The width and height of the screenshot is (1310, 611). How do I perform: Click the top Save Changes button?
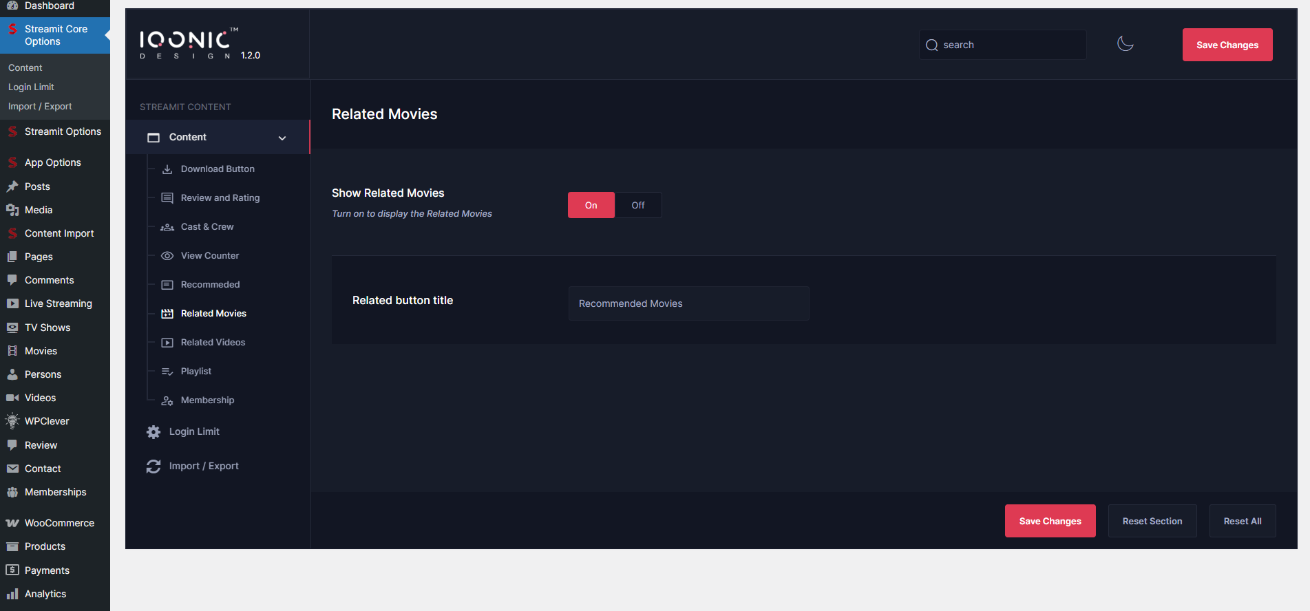pos(1227,45)
